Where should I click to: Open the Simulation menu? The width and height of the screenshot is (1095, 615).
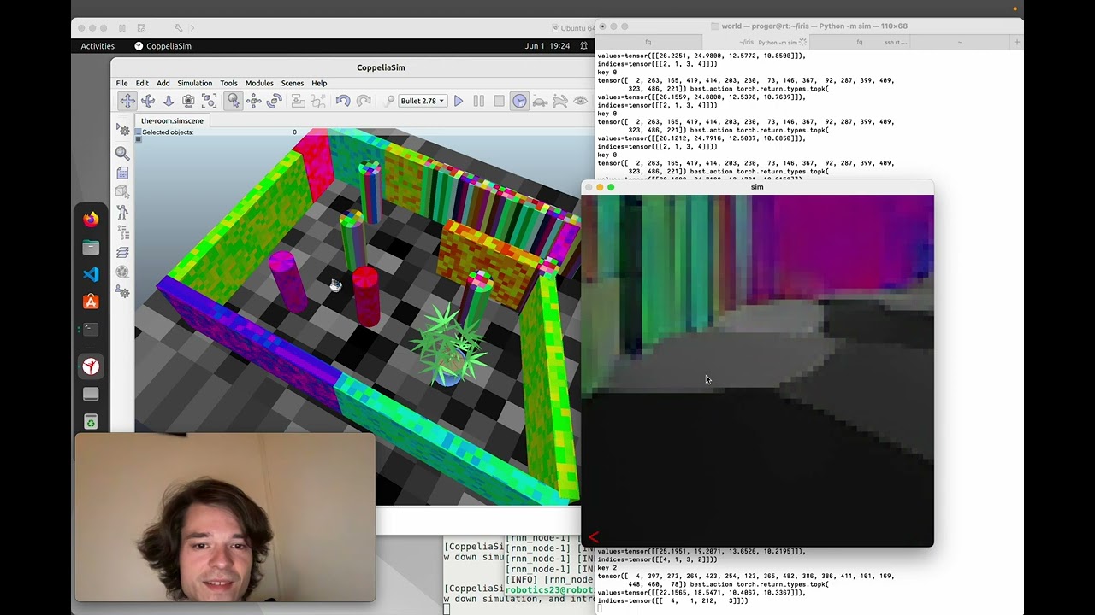tap(194, 83)
